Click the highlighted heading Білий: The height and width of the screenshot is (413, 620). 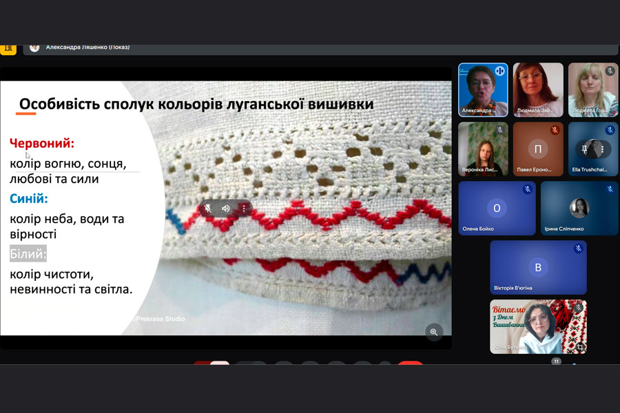pyautogui.click(x=28, y=254)
